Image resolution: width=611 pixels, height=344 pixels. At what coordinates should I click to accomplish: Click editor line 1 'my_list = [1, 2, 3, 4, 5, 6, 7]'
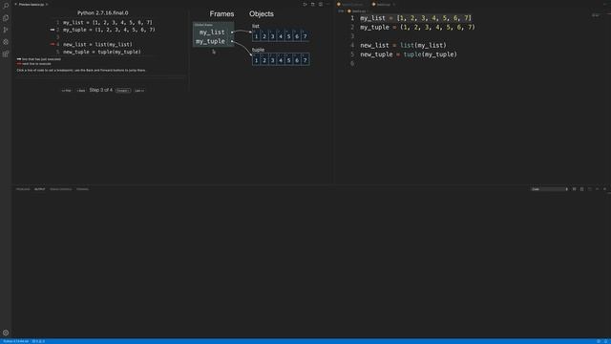pos(415,18)
